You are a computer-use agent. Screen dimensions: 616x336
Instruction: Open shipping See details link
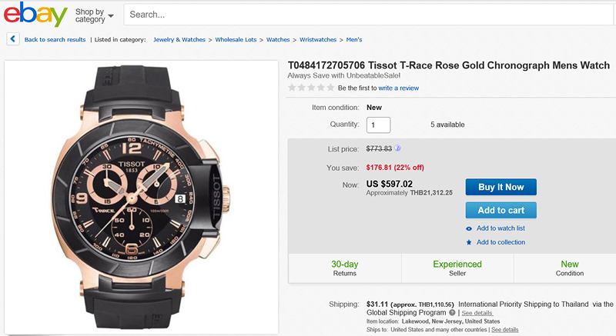coord(477,313)
